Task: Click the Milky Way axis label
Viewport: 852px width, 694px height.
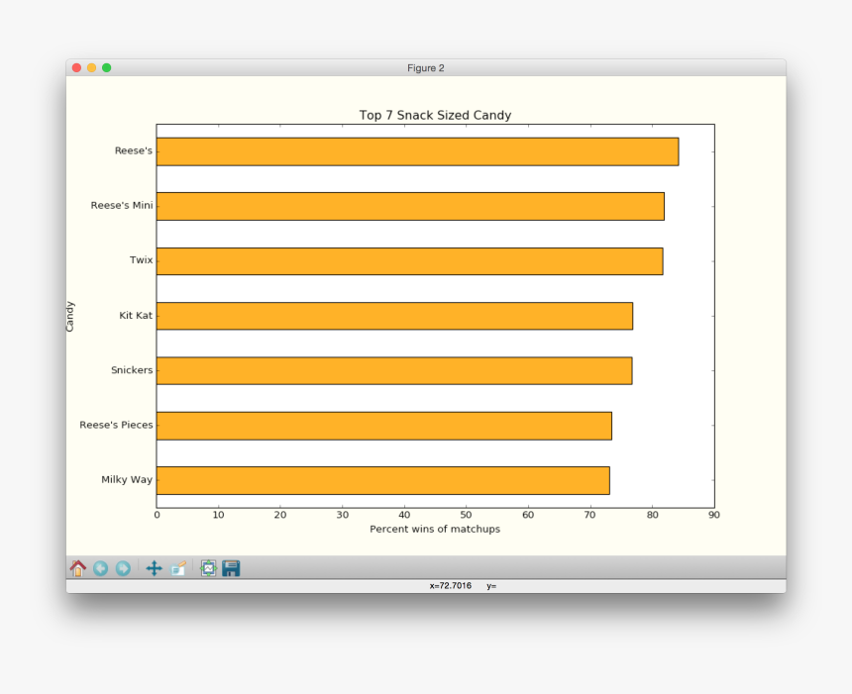Action: point(127,479)
